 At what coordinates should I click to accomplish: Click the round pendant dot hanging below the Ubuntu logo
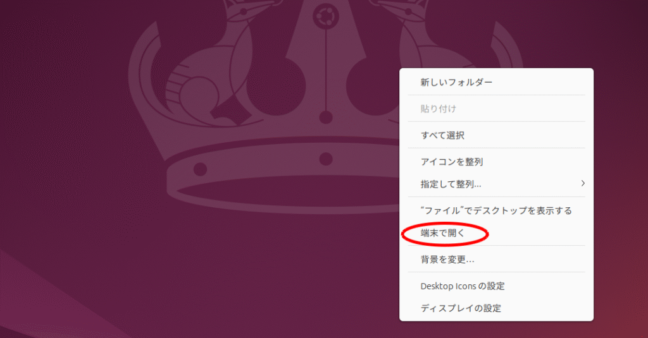326,118
